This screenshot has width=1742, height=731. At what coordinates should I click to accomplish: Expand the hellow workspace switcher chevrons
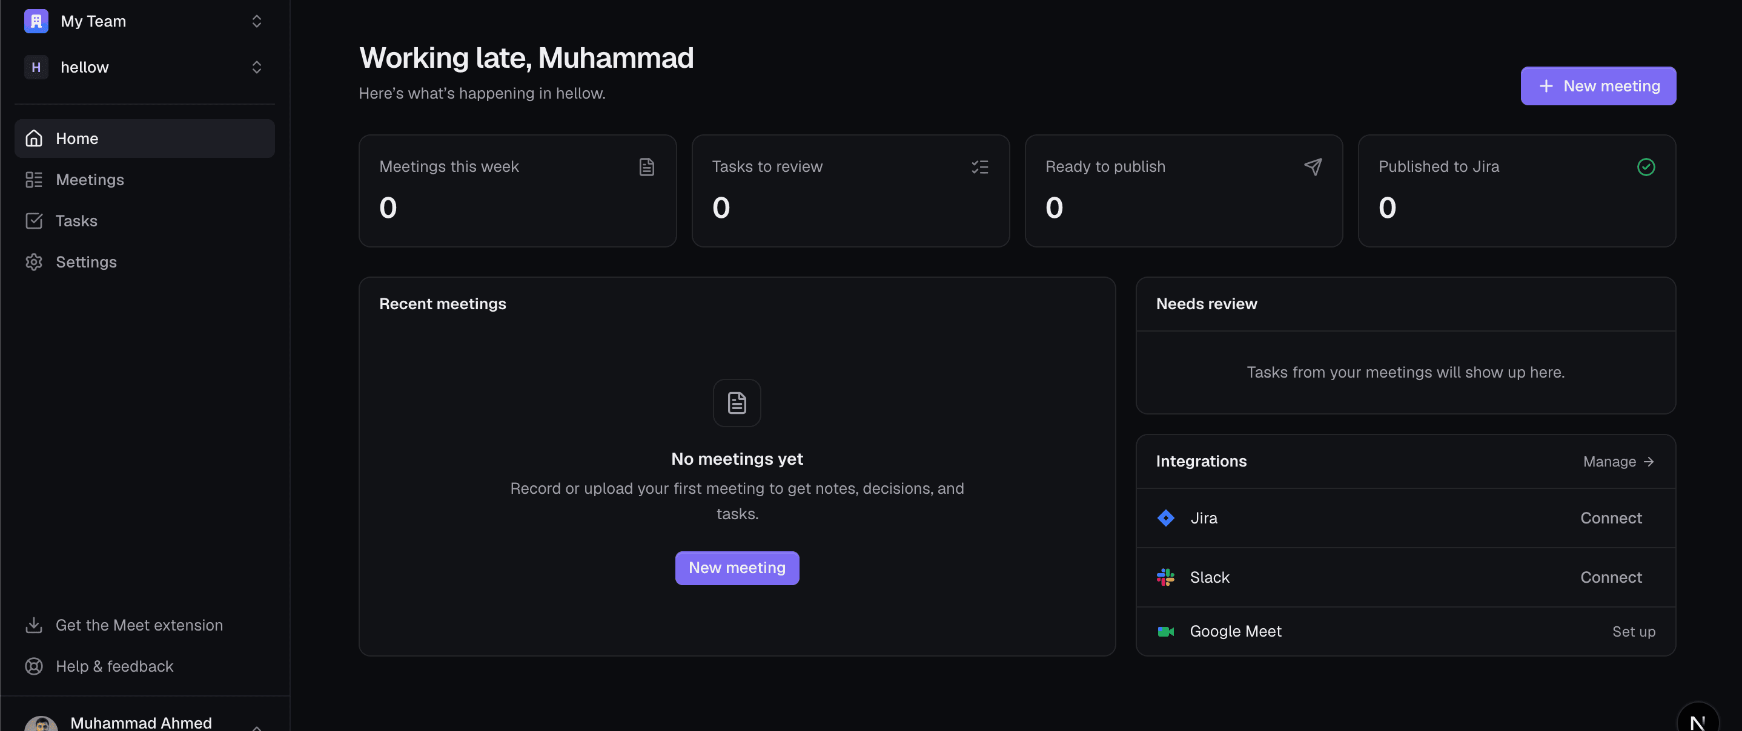(x=256, y=67)
